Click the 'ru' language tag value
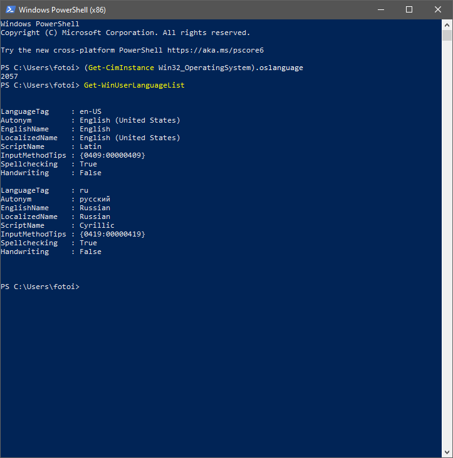 pos(84,190)
